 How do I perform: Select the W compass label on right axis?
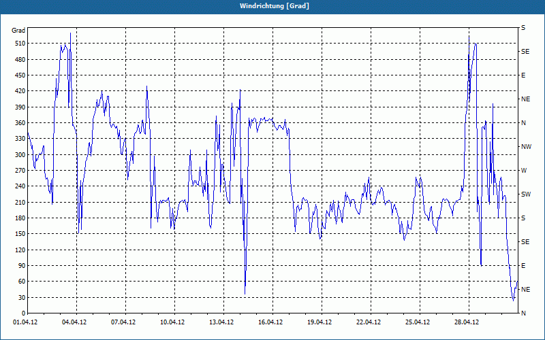tap(524, 171)
